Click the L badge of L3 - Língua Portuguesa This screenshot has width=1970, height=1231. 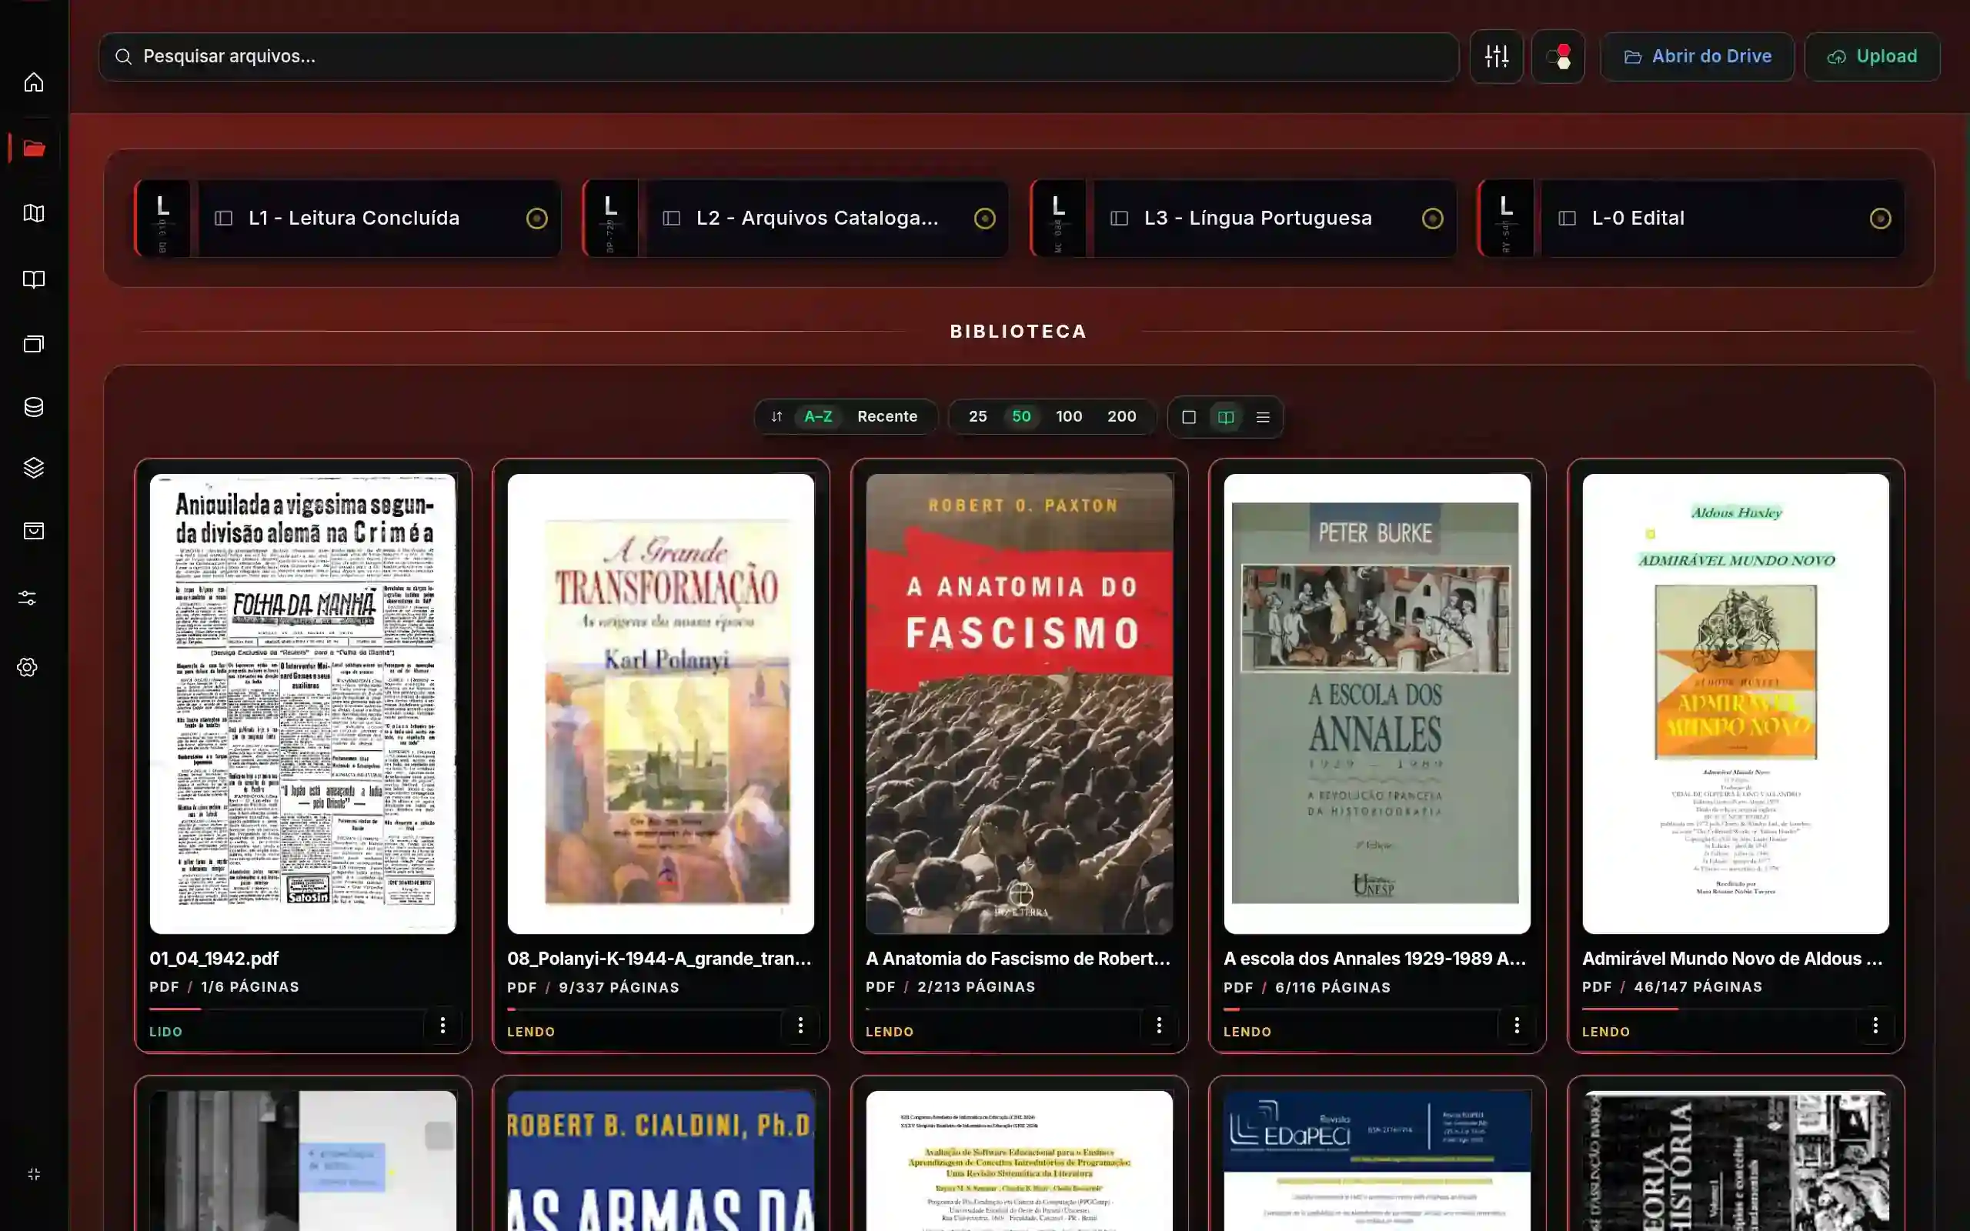click(x=1058, y=219)
